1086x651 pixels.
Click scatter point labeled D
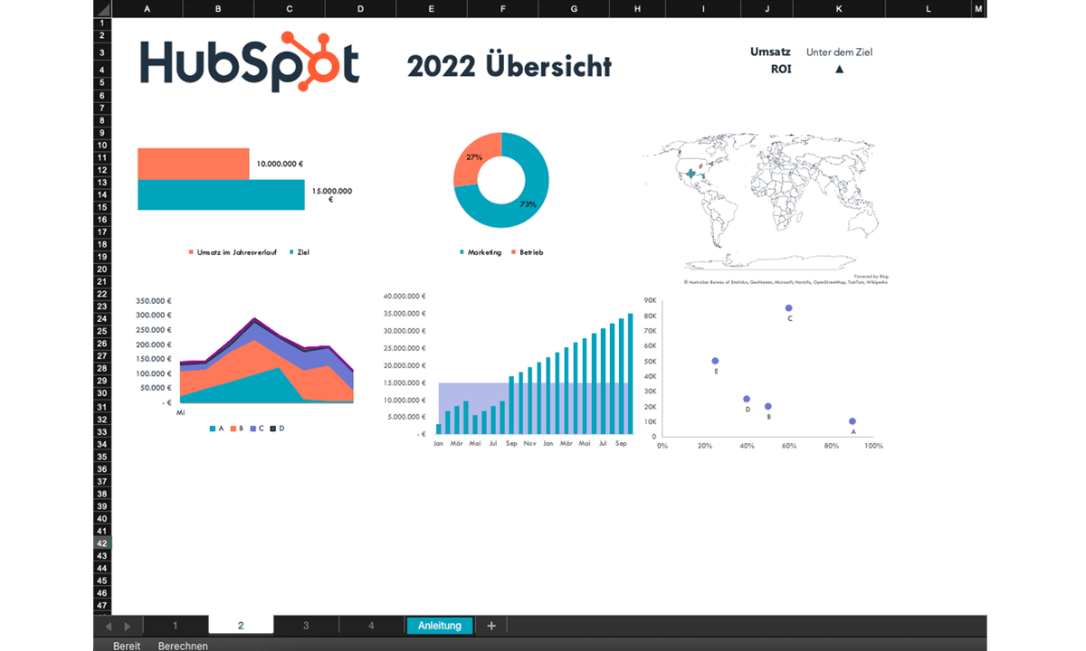coord(747,399)
